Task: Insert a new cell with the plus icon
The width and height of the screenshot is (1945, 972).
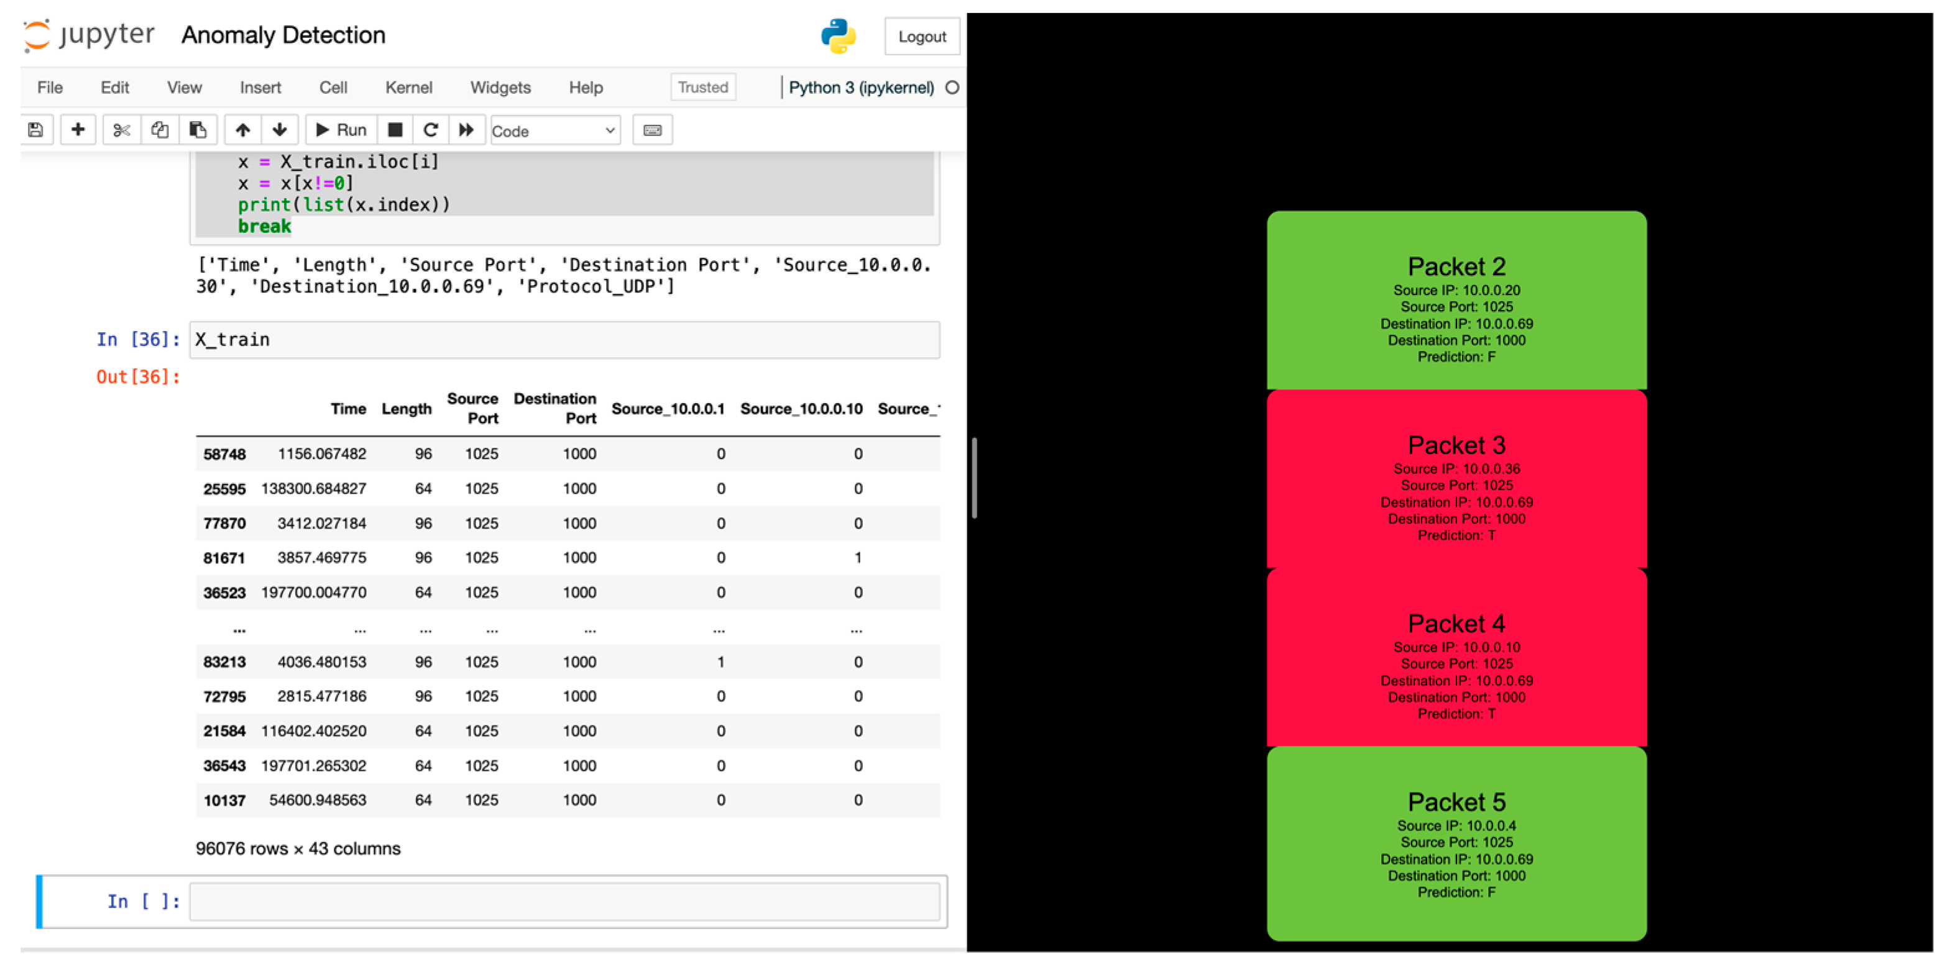Action: (x=78, y=130)
